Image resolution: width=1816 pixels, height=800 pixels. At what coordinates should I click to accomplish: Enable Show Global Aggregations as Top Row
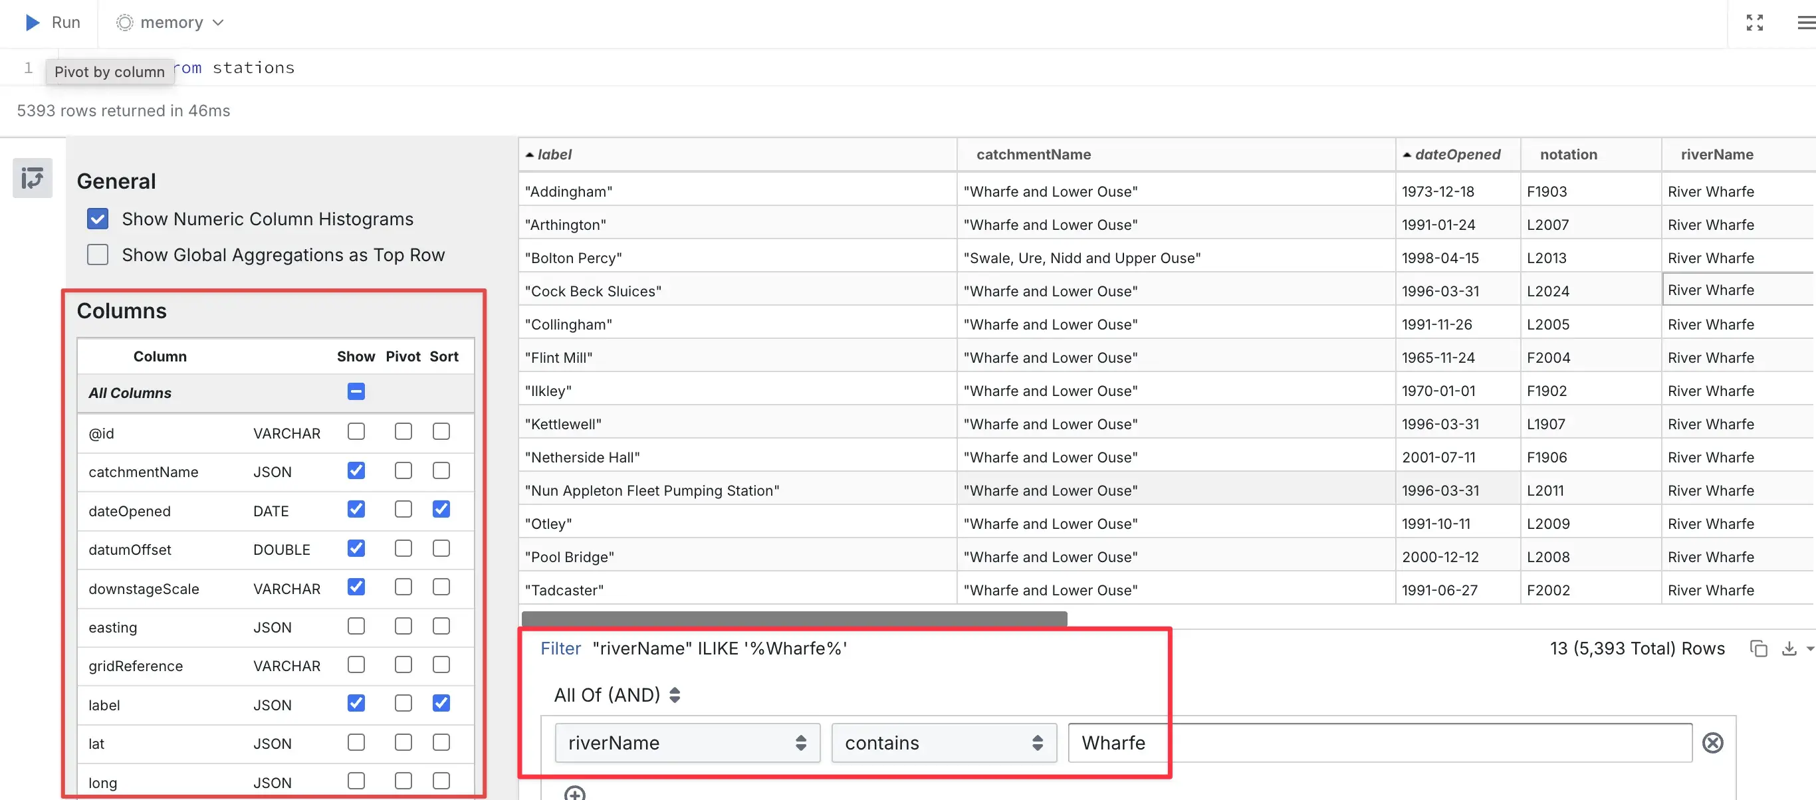point(98,254)
